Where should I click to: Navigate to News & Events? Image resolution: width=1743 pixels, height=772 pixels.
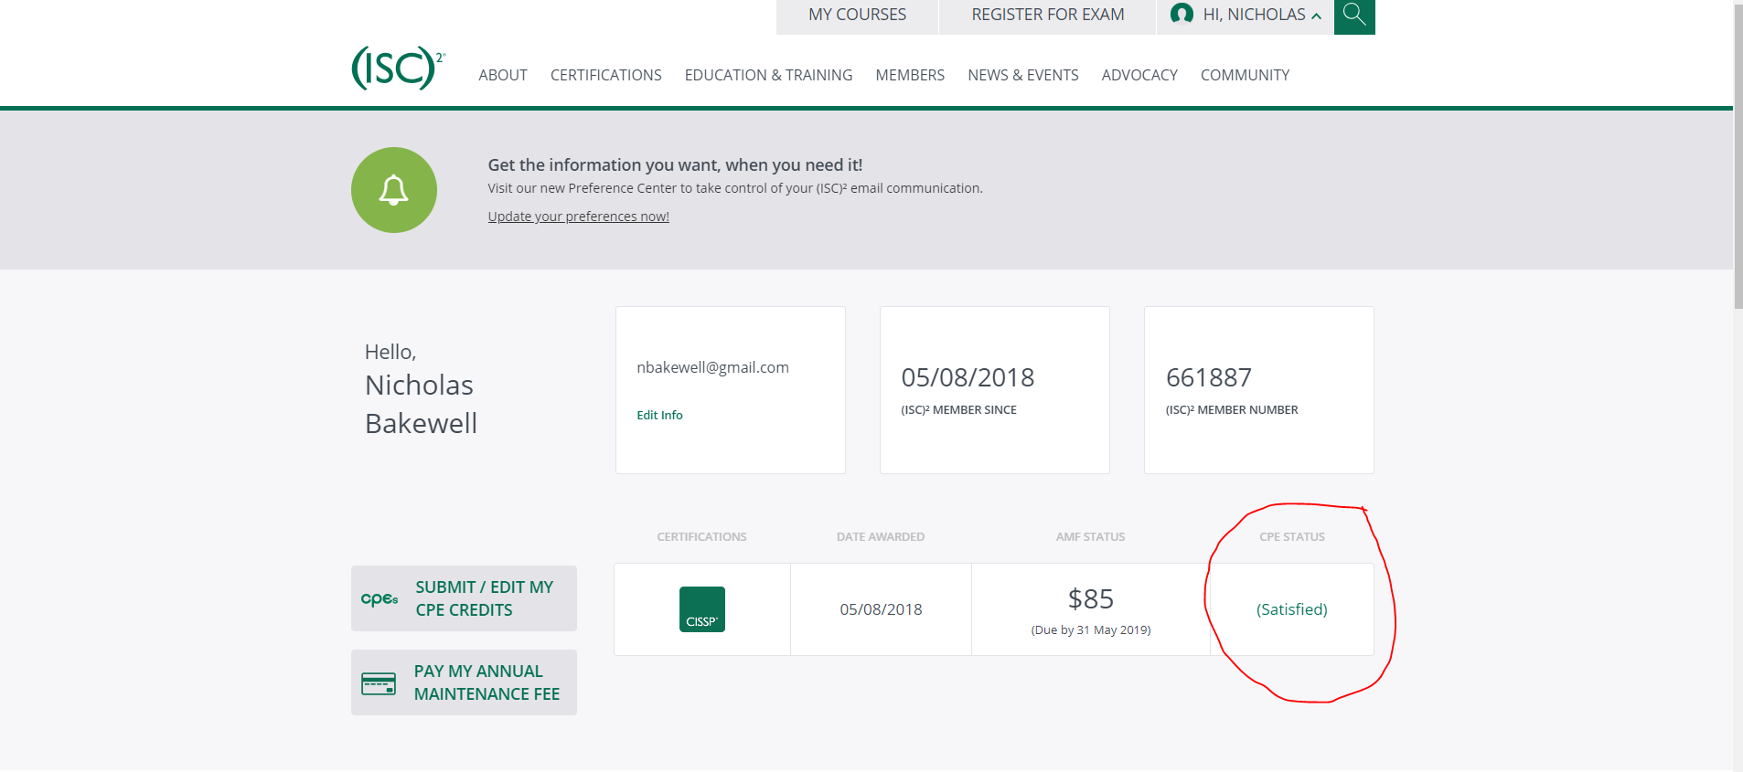[x=1022, y=75]
